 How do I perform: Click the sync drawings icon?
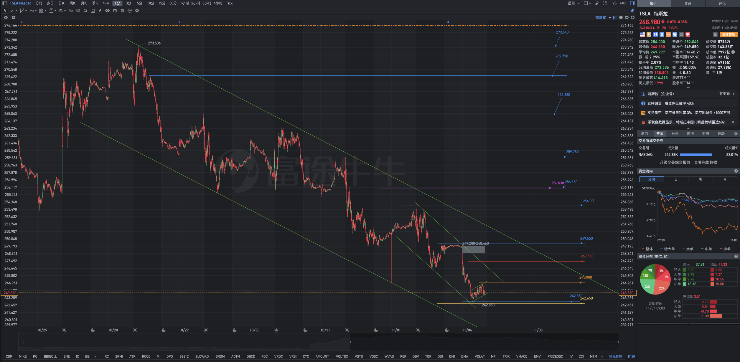pyautogui.click(x=130, y=11)
